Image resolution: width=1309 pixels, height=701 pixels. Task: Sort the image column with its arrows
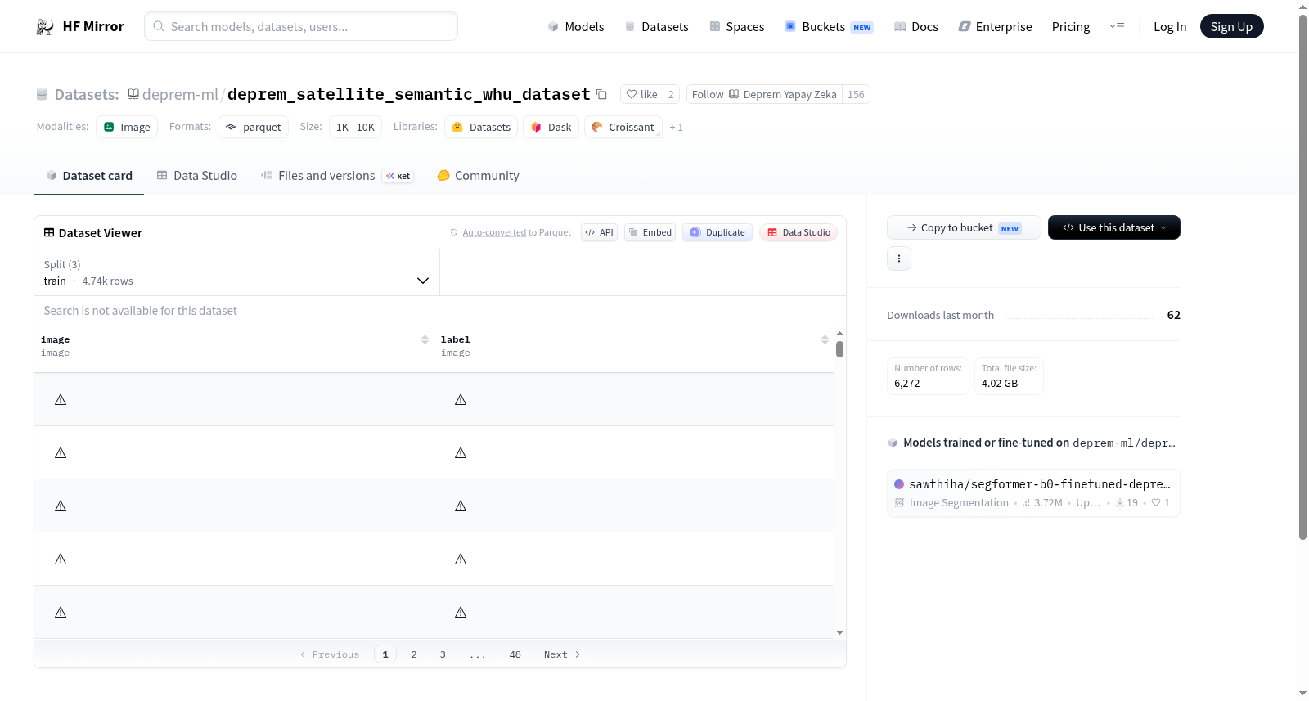click(x=425, y=339)
